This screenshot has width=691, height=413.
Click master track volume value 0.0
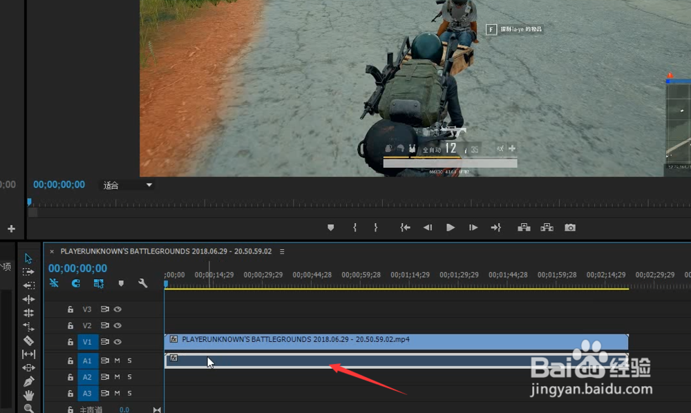click(124, 410)
